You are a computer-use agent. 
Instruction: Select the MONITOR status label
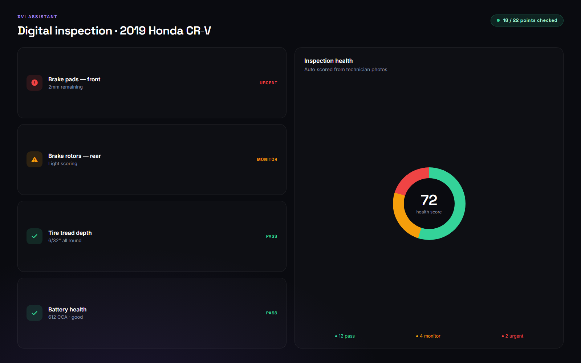click(x=267, y=159)
